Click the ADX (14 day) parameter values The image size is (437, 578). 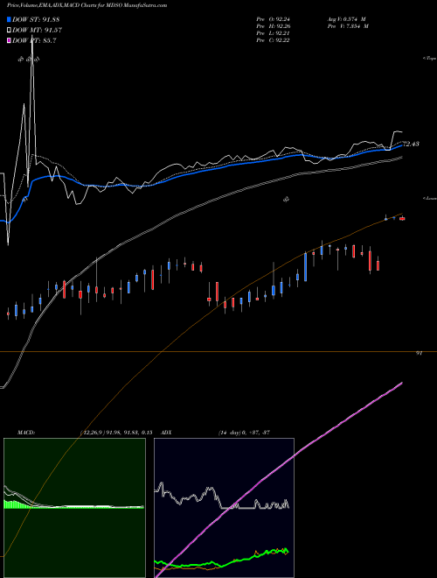tap(244, 433)
